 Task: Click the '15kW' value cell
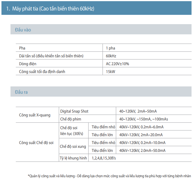click(x=110, y=72)
